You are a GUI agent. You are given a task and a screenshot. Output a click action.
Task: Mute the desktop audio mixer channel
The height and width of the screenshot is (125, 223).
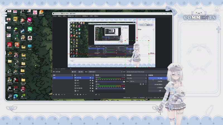point(96,89)
